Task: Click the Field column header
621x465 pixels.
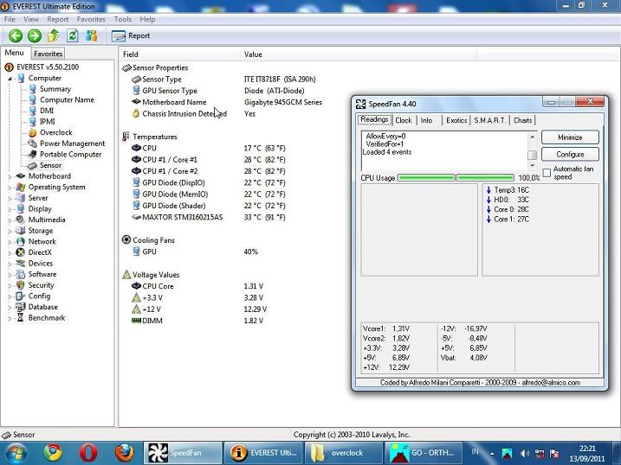Action: [179, 54]
